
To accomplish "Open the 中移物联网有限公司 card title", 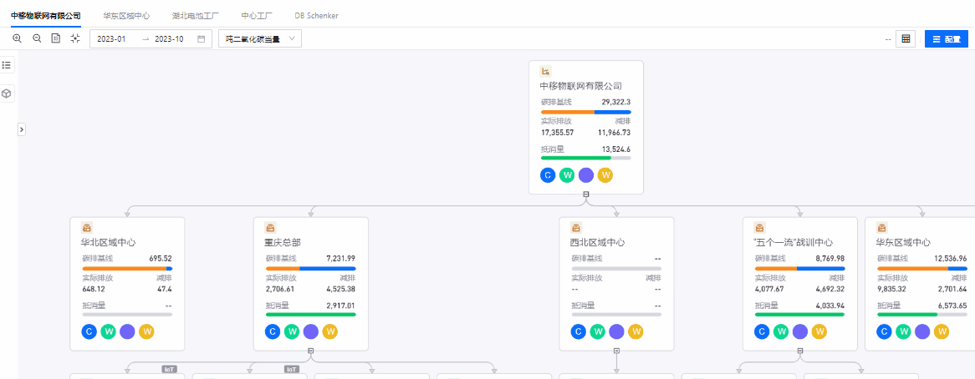I will pyautogui.click(x=581, y=86).
